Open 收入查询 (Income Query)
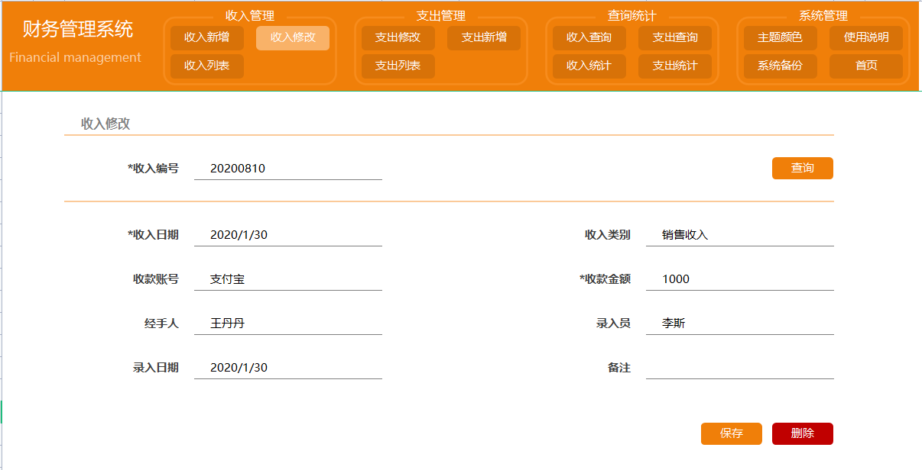Screen dimensions: 922x470 (x=587, y=37)
